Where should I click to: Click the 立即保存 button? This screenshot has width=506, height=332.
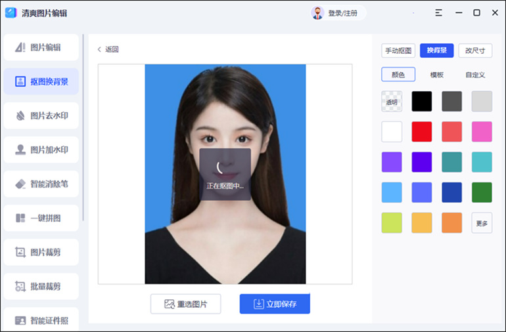coord(275,304)
